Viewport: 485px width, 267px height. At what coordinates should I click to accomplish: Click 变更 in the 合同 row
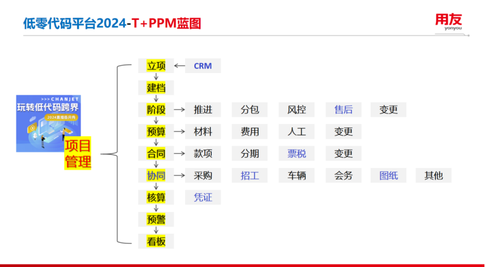pos(344,153)
